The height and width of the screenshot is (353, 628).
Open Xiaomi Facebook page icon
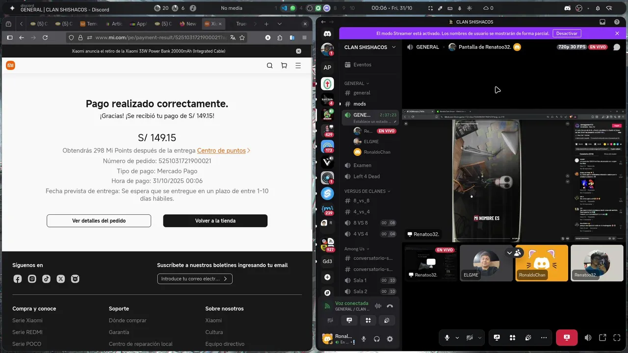point(18,279)
